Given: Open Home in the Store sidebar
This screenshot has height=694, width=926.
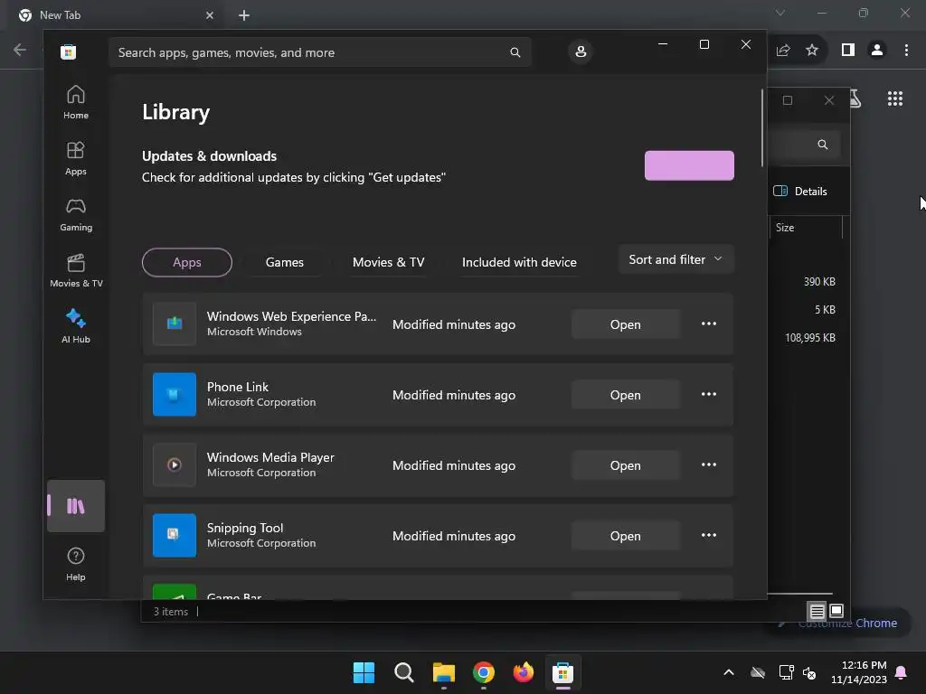Looking at the screenshot, I should 76,103.
